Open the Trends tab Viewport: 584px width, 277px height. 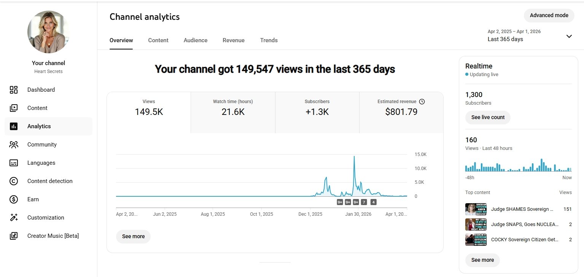click(269, 40)
